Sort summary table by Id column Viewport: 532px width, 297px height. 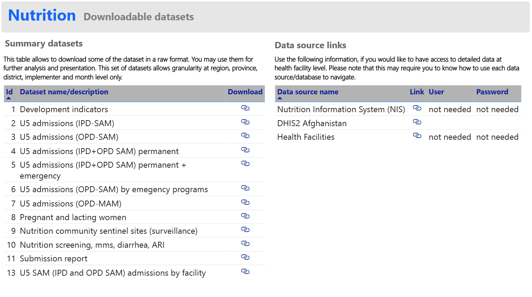coord(9,92)
